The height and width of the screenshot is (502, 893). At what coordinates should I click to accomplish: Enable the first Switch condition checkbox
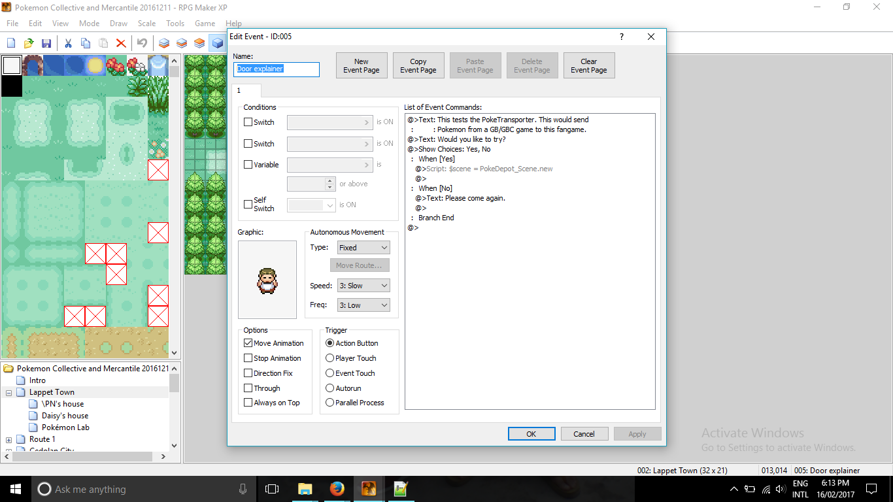point(248,122)
